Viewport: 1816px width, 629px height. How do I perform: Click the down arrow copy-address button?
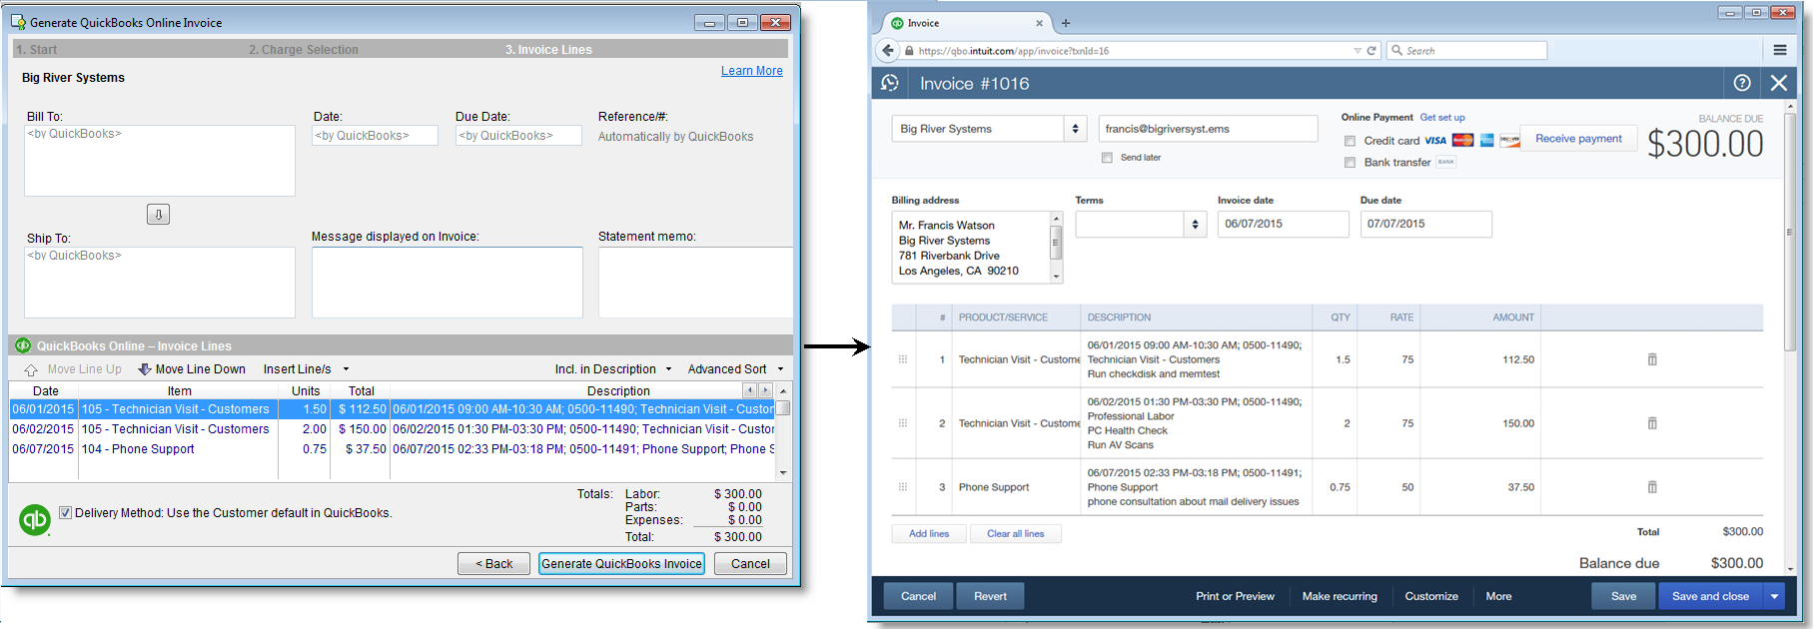pos(158,214)
